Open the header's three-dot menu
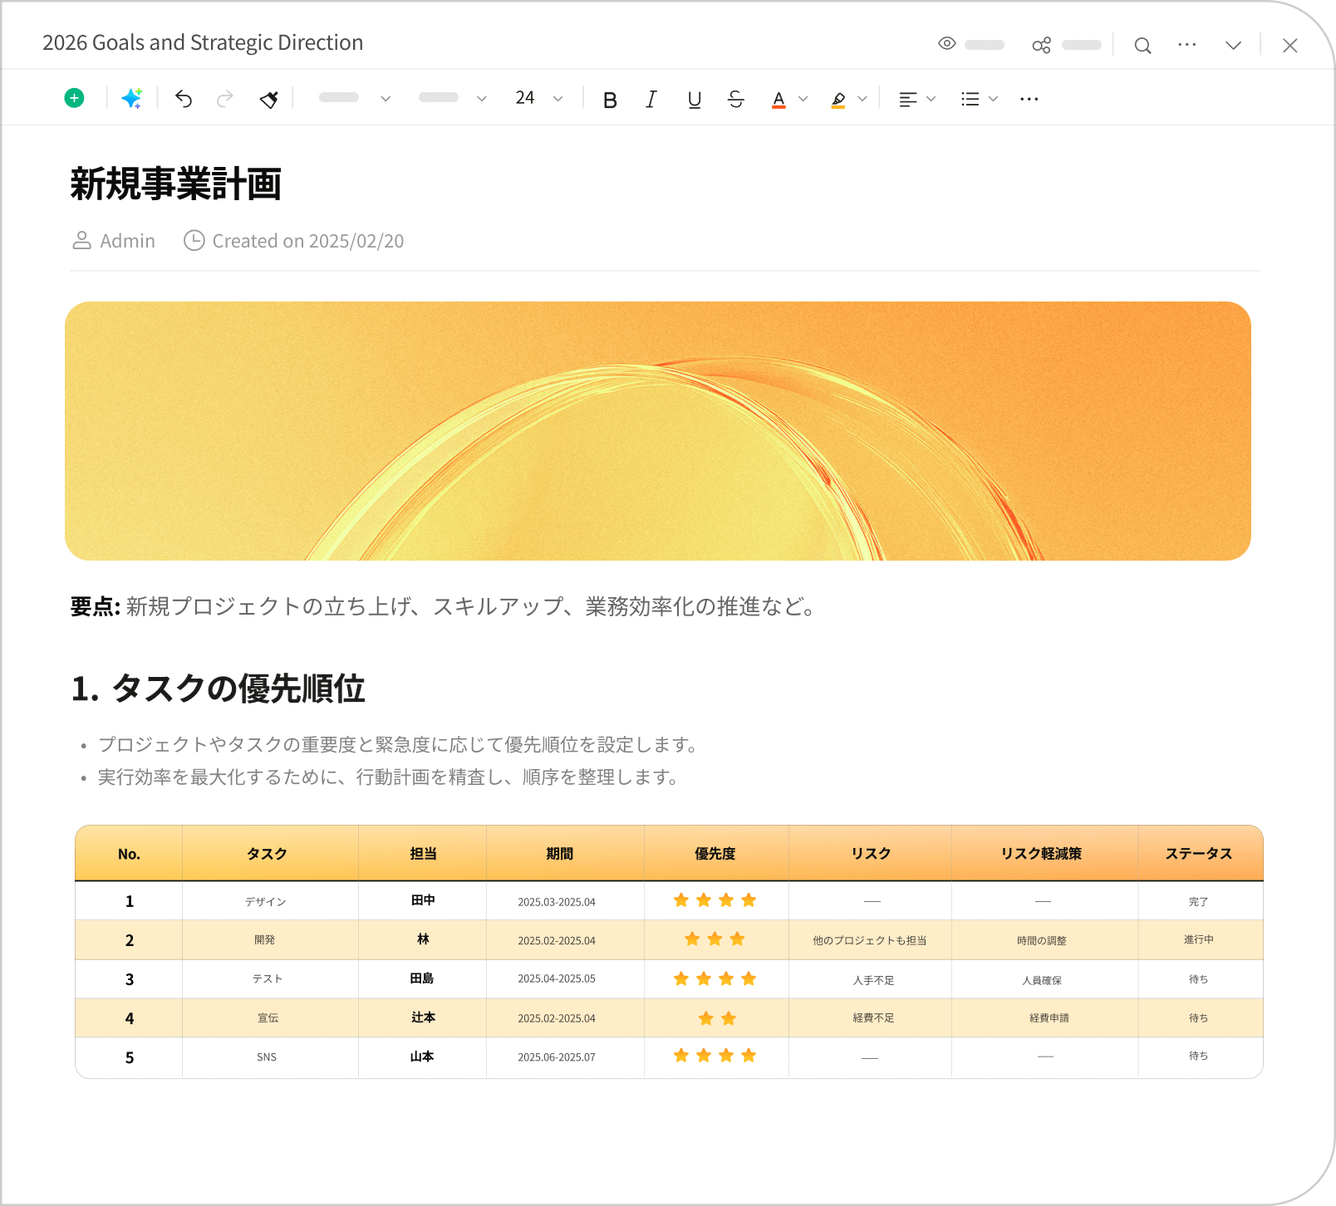1336x1206 pixels. [1186, 45]
